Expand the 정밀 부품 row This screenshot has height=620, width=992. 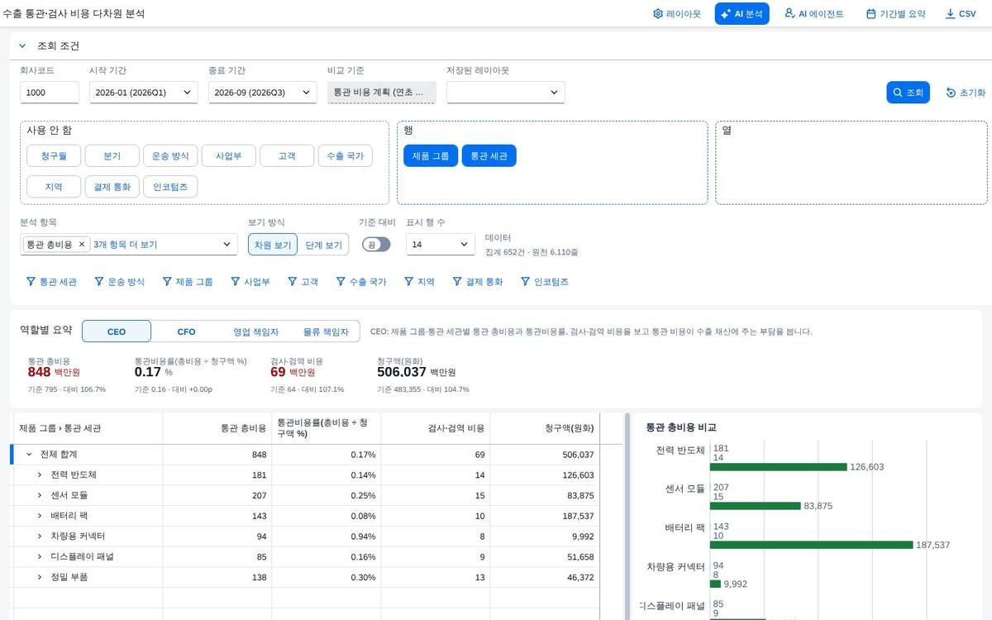(40, 577)
